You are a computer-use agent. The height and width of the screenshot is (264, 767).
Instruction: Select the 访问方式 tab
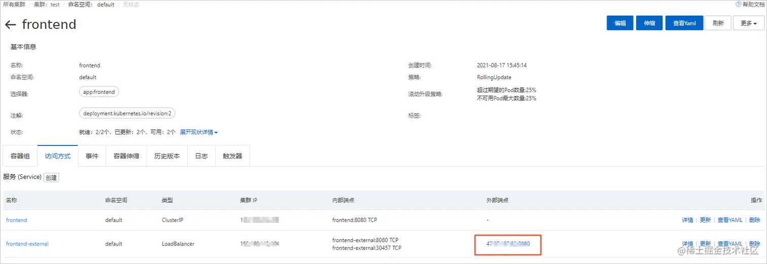click(58, 156)
